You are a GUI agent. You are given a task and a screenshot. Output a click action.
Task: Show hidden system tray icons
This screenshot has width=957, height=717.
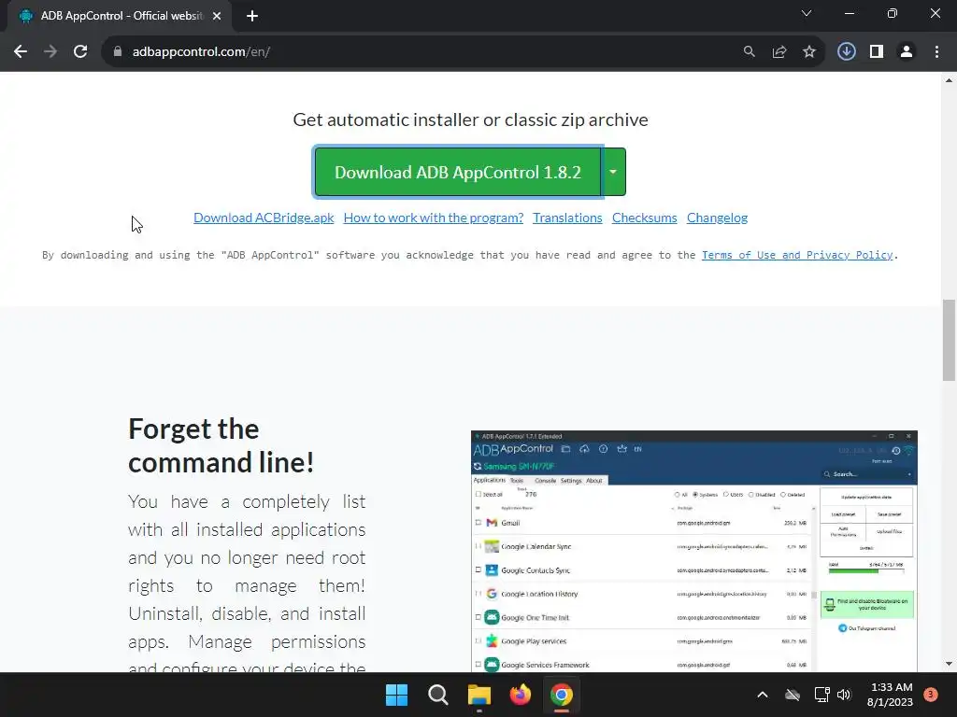[763, 695]
